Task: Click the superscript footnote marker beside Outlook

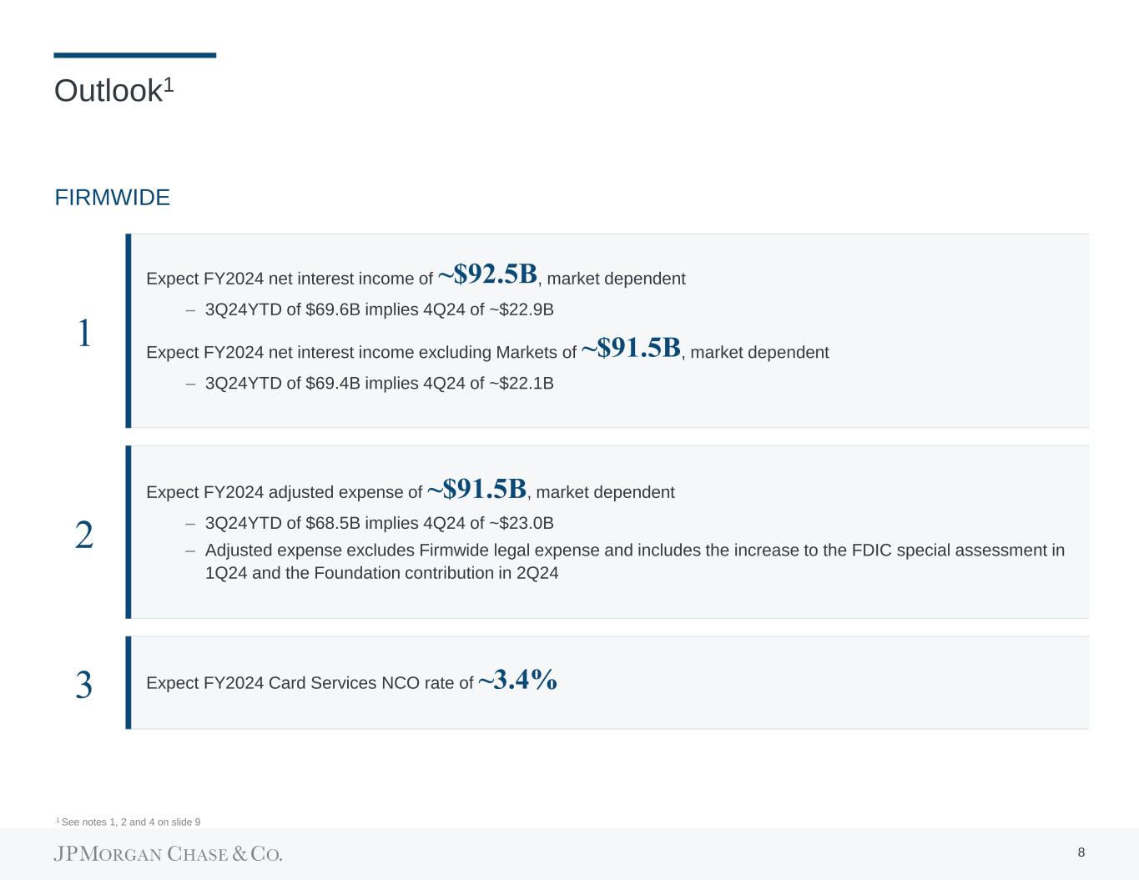Action: 168,85
